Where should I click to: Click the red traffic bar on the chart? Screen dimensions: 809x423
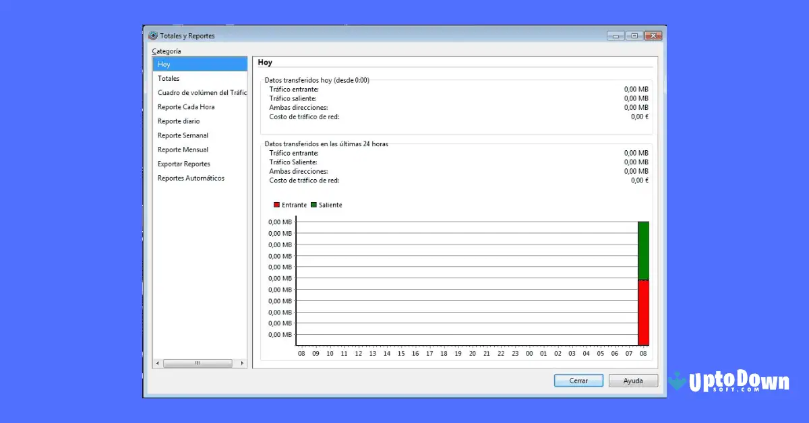[x=642, y=310]
